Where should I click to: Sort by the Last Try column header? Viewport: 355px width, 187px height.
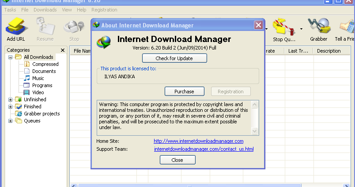coord(298,51)
